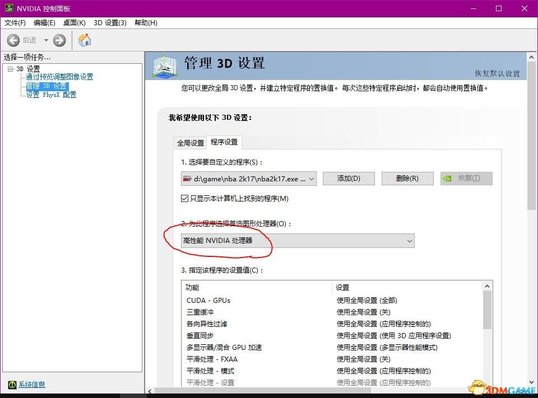Click value 使用全局设置 (全部) for CUDA
The image size is (538, 398).
[367, 300]
